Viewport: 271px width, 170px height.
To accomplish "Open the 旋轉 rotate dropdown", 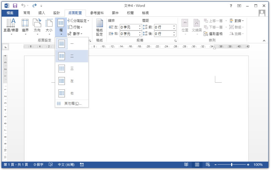I will coord(237,34).
